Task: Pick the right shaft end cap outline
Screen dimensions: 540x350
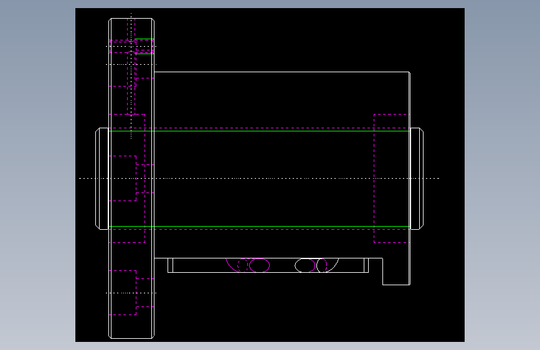Action: click(417, 179)
